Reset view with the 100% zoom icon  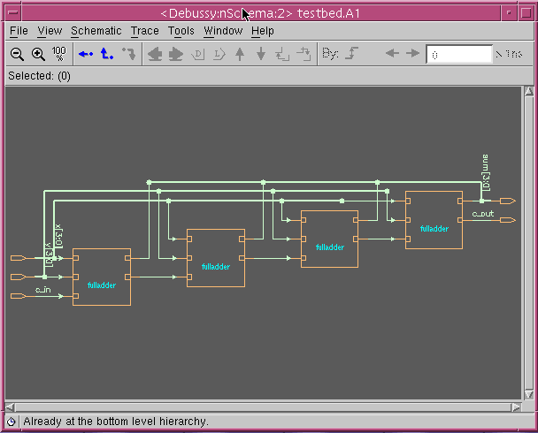tap(59, 54)
